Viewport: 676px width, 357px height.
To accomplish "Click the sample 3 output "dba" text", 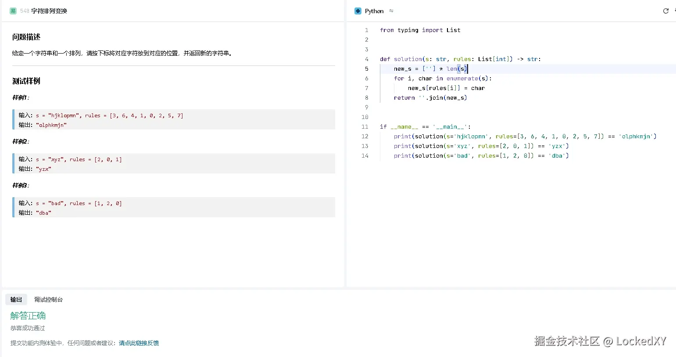I will (43, 213).
